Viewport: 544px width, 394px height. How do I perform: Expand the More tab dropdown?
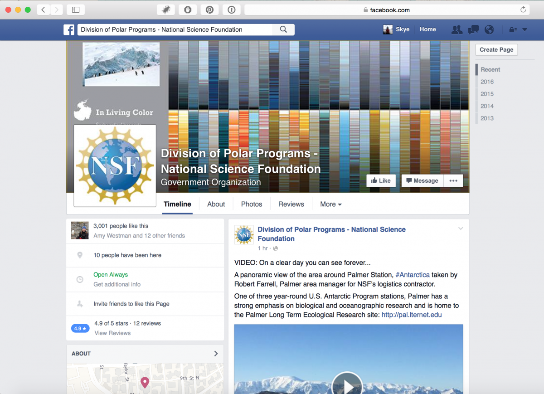(330, 204)
